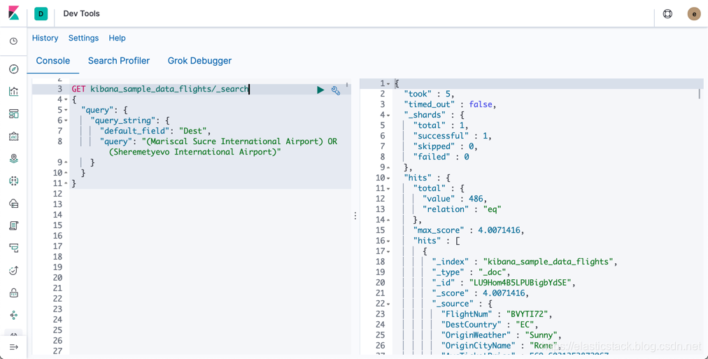Switch to the Console tab

[53, 61]
